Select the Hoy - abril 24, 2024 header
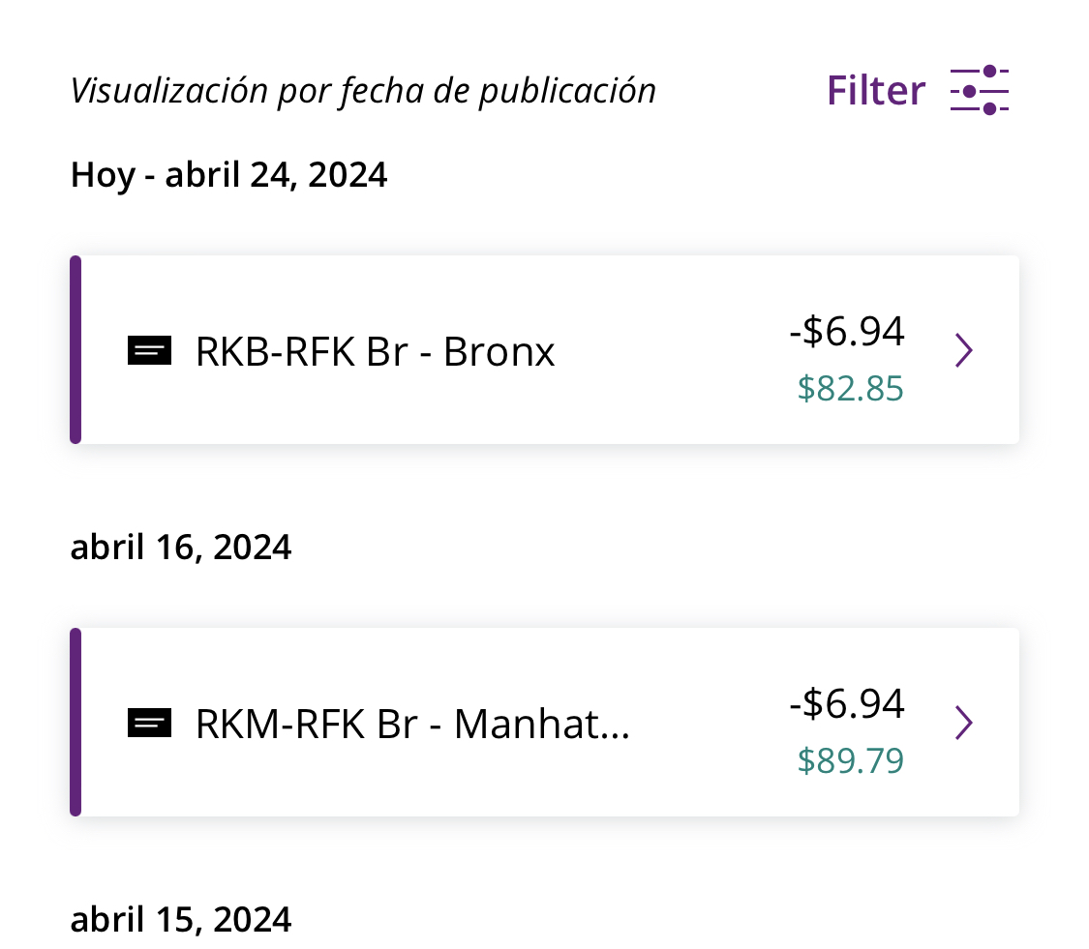This screenshot has width=1089, height=949. [x=229, y=174]
